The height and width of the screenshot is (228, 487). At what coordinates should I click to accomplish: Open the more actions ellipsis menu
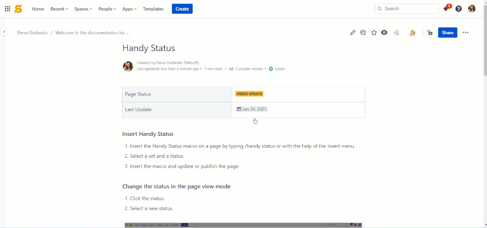point(465,33)
